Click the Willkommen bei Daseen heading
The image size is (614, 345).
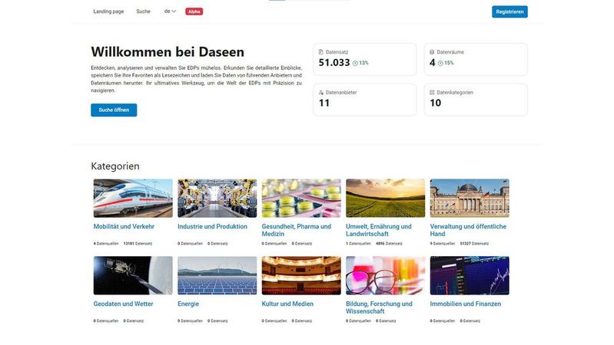168,52
